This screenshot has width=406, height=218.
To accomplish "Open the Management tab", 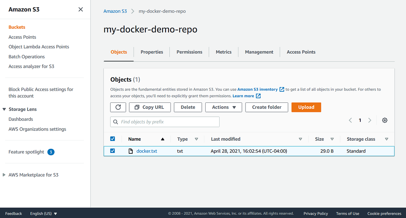I will point(259,52).
